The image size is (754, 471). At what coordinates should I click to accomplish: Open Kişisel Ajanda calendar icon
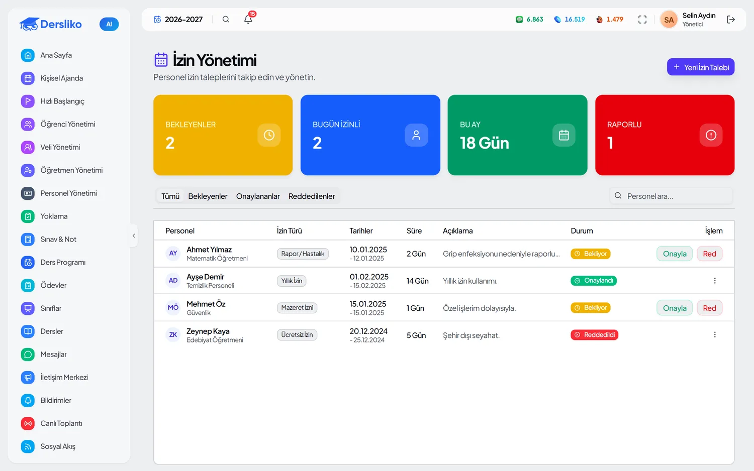coord(28,78)
